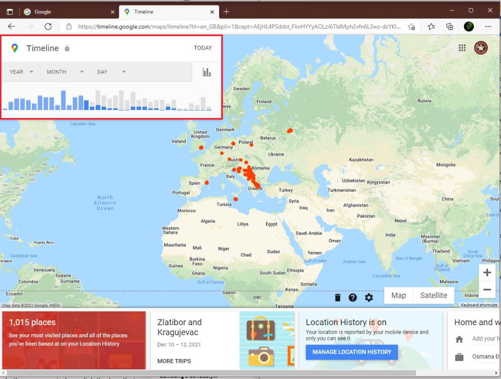Open the bar chart view icon
The height and width of the screenshot is (379, 501).
[206, 71]
